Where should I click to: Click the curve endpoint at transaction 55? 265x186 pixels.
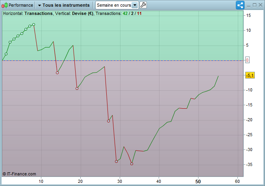point(219,76)
